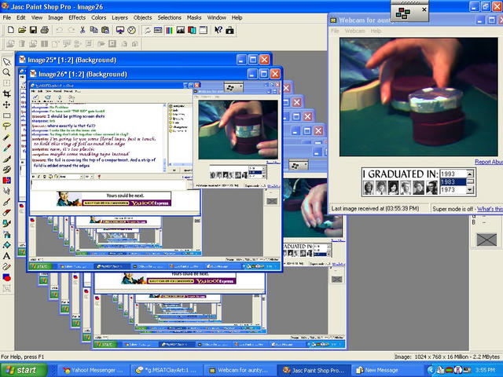
Task: Select the Mover tool
Action: click(x=6, y=104)
